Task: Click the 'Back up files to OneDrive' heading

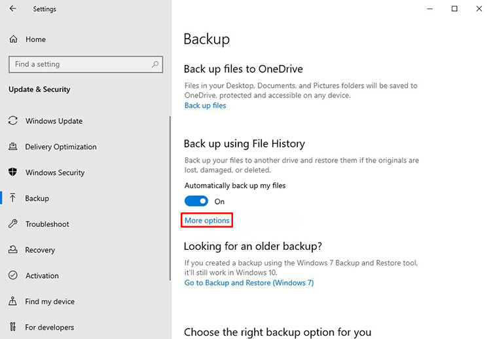Action: [244, 69]
